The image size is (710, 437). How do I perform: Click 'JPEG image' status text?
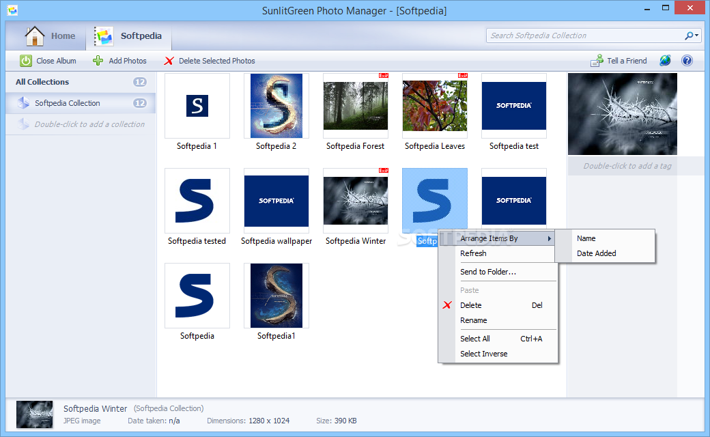click(x=82, y=421)
